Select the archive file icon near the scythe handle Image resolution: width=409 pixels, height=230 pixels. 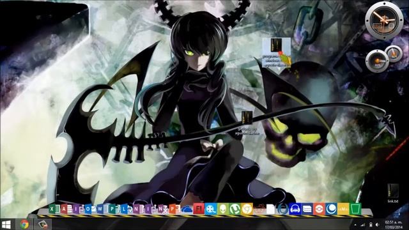pyautogui.click(x=247, y=123)
